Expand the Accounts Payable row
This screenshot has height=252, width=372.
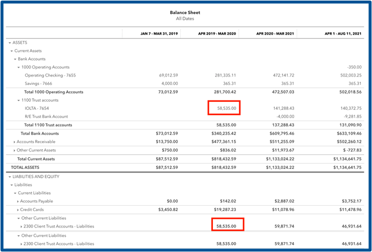coord(18,202)
